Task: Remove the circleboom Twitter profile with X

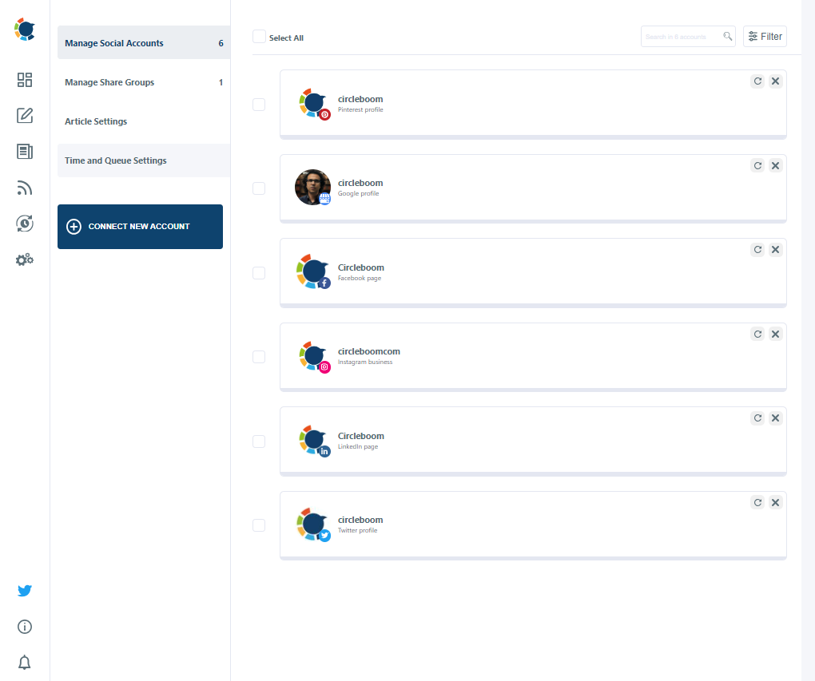Action: pos(775,502)
